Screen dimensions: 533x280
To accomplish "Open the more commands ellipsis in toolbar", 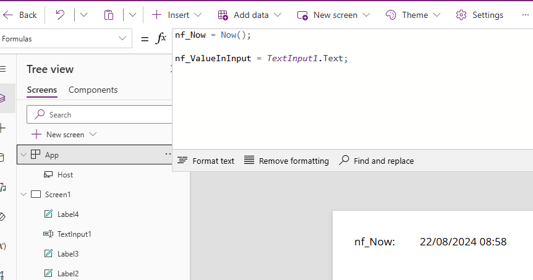I will pyautogui.click(x=526, y=15).
